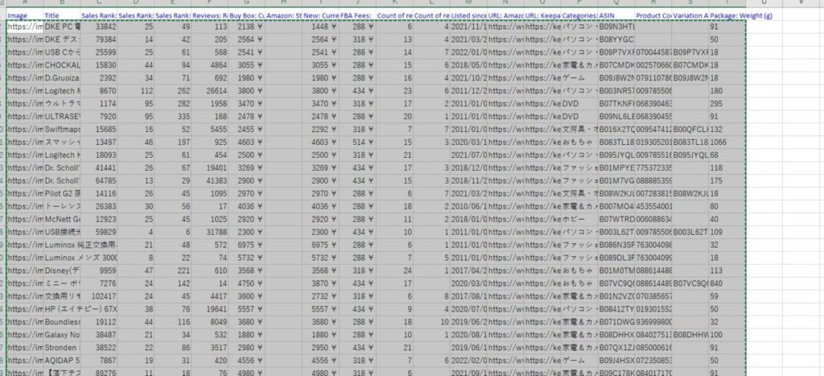Click the title cell "Swiftmaps"
This screenshot has width=824, height=376.
pyautogui.click(x=61, y=129)
